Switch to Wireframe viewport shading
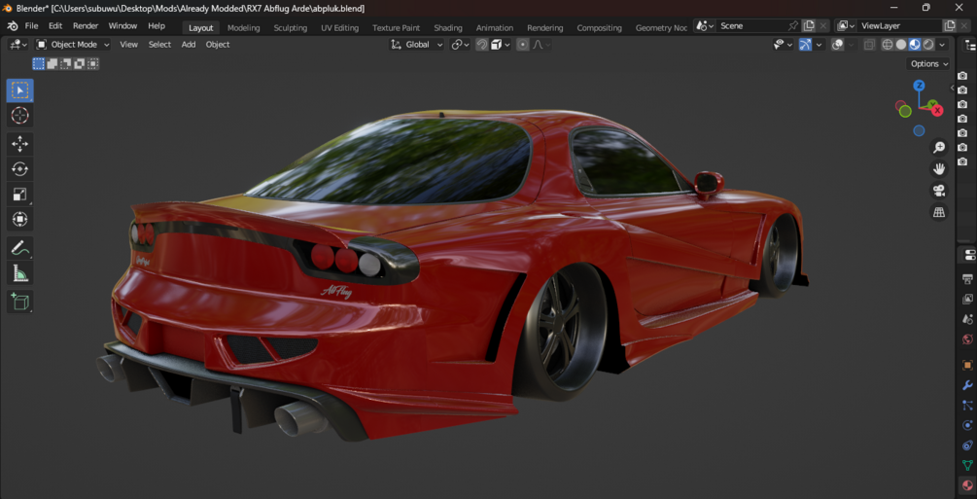977x499 pixels. pyautogui.click(x=888, y=45)
